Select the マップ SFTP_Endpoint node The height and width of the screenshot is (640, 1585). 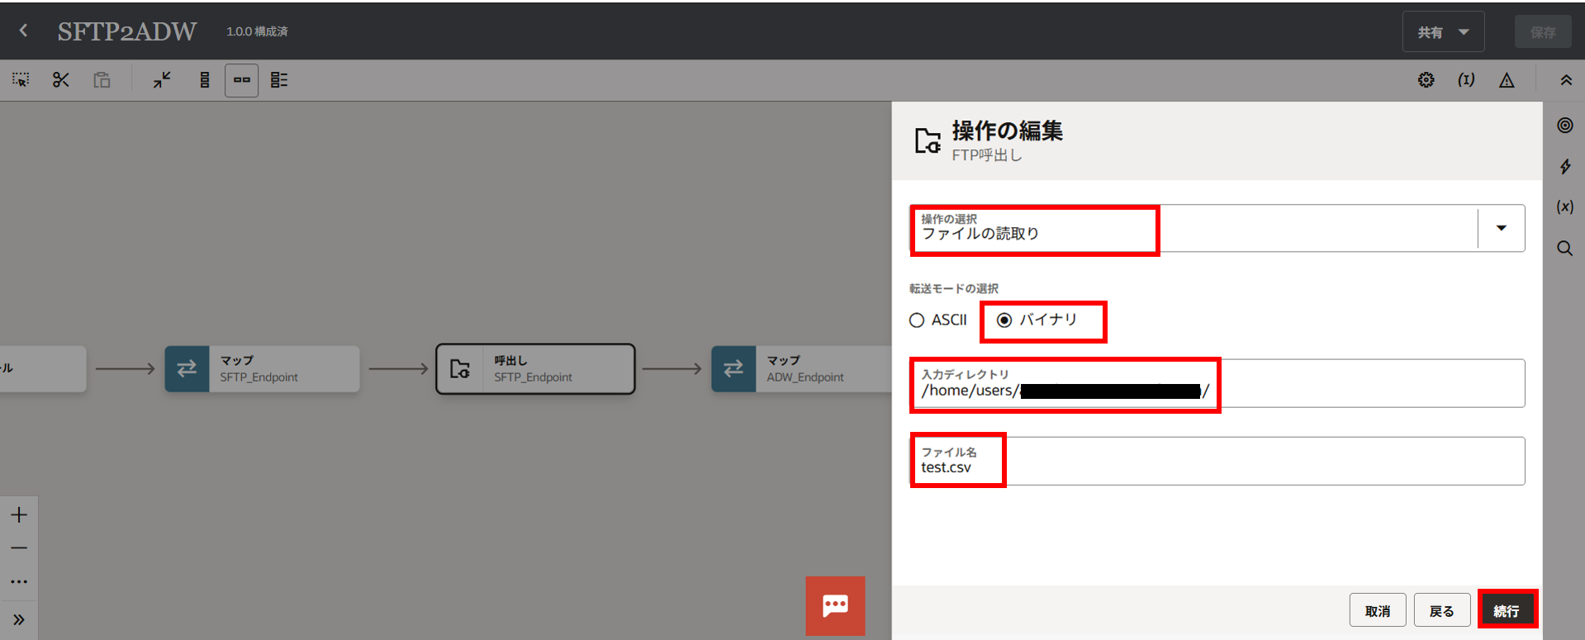click(x=262, y=369)
